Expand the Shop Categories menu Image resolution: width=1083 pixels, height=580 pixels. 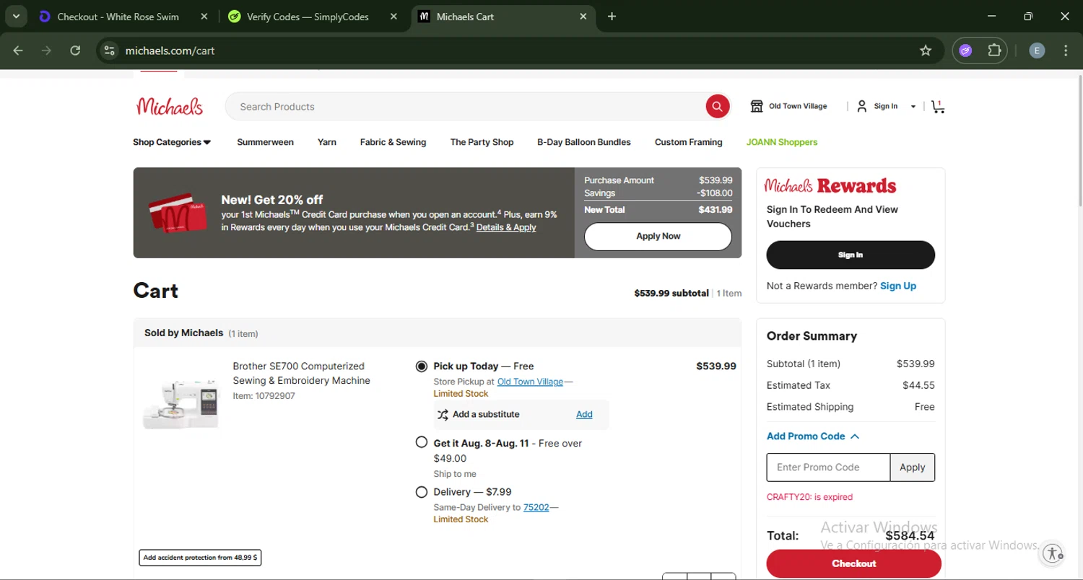pyautogui.click(x=172, y=142)
